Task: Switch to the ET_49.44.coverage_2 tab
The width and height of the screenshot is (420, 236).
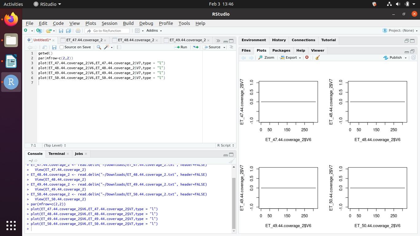Action: [x=187, y=40]
